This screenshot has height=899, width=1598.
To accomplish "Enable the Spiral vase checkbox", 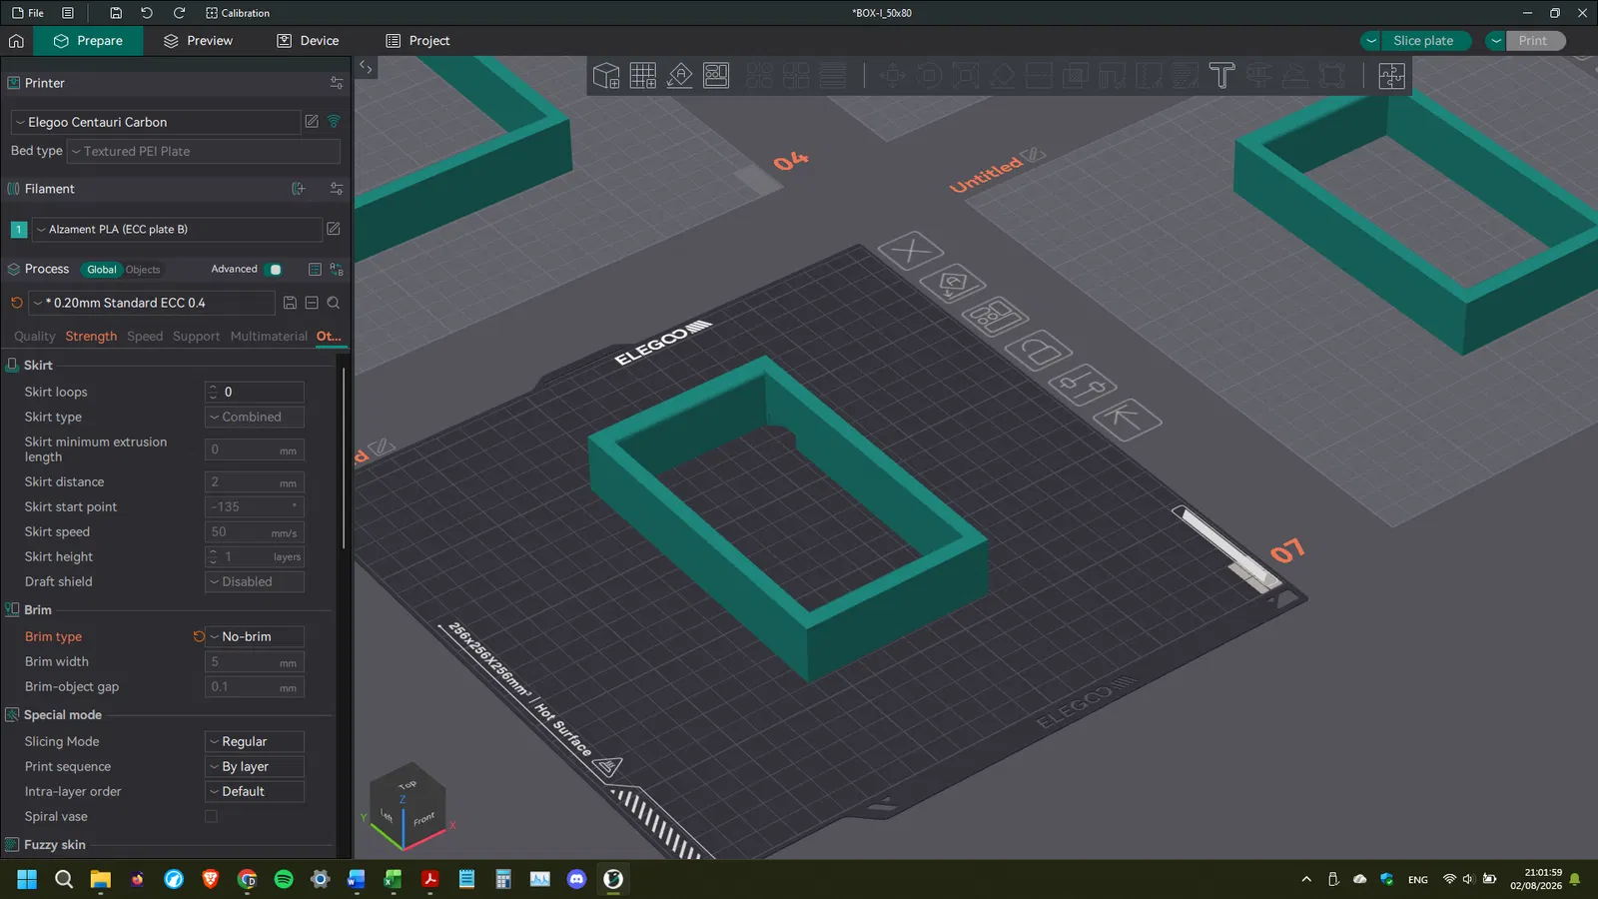I will coord(211,817).
